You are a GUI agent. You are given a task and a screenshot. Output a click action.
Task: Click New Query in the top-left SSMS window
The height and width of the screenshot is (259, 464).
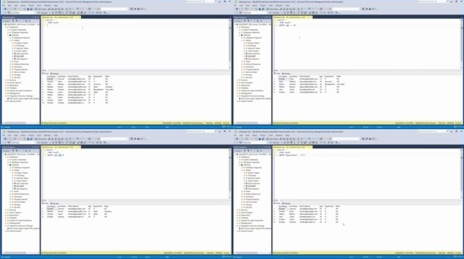point(41,9)
